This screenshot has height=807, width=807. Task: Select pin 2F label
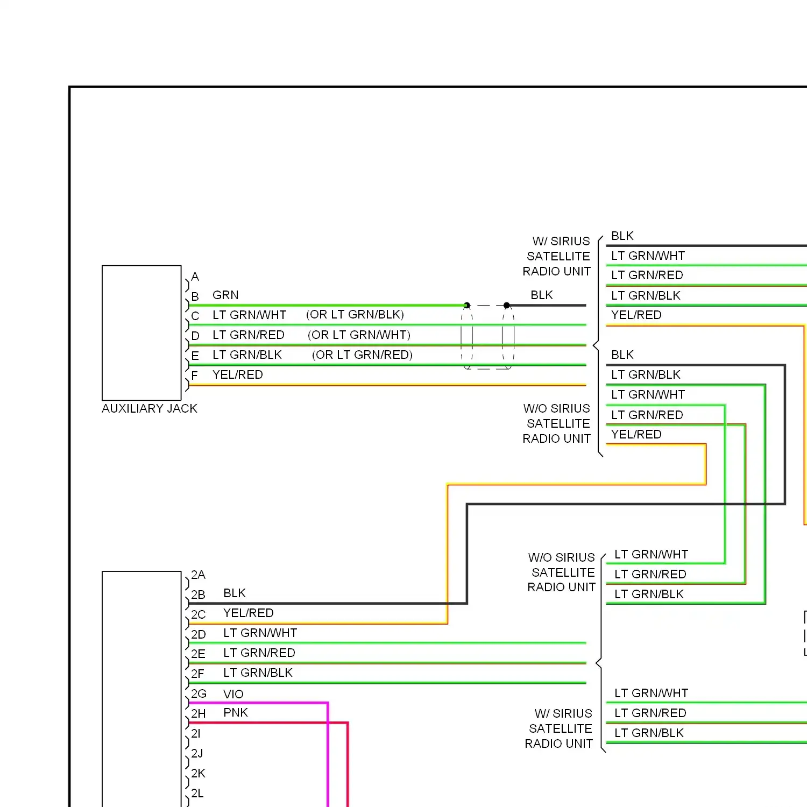pyautogui.click(x=197, y=674)
